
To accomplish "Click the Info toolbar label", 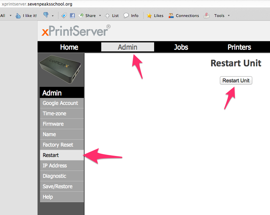I will (135, 16).
